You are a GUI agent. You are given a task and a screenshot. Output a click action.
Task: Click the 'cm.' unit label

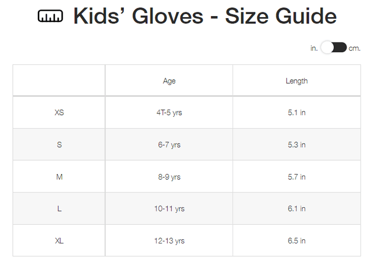[354, 48]
